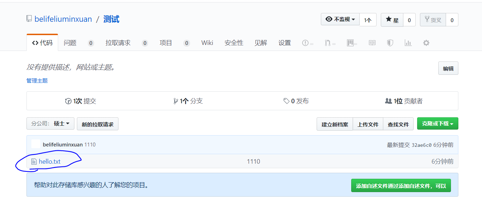This screenshot has width=482, height=223.
Task: Click the hello.txt file icon
Action: click(x=34, y=162)
